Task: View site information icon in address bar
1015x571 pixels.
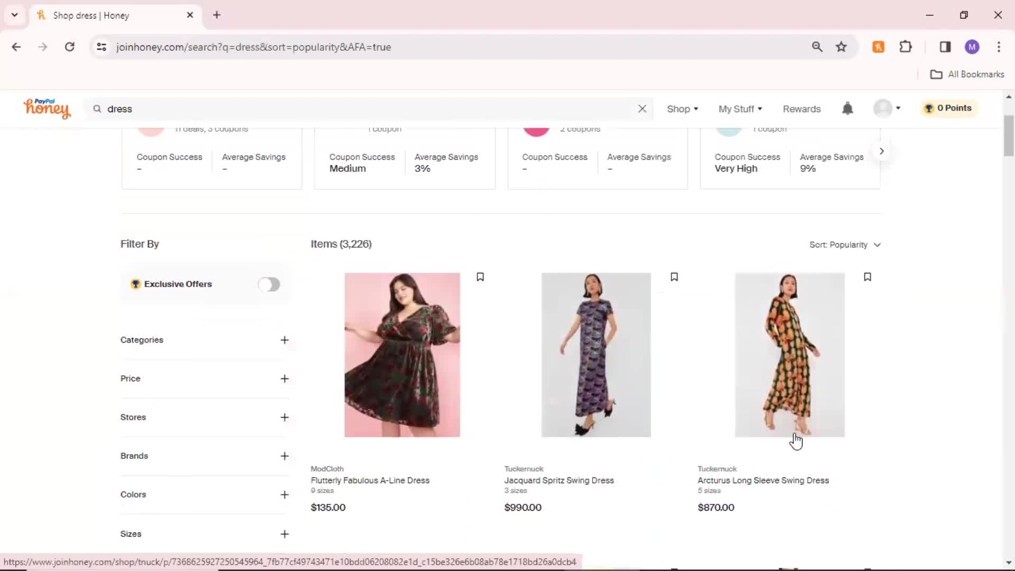Action: pyautogui.click(x=101, y=47)
